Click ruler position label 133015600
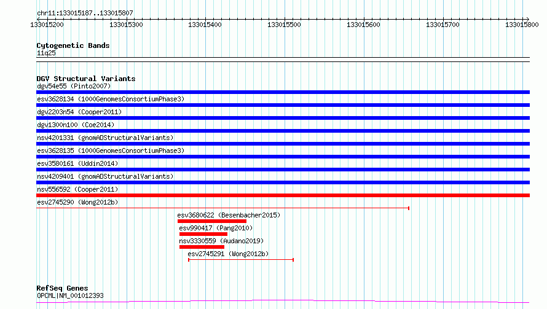 [363, 25]
